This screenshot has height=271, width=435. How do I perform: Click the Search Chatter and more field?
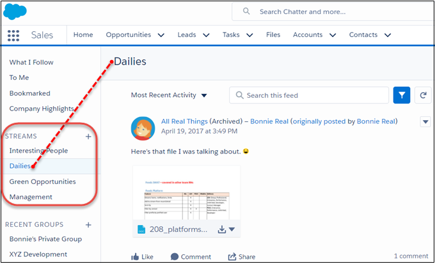(333, 12)
